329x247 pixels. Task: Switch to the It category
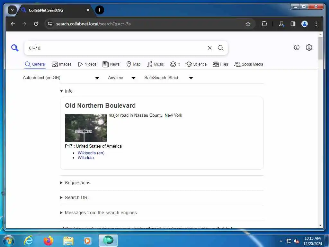click(175, 64)
